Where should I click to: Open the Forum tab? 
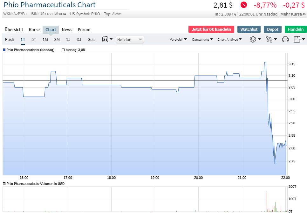click(x=84, y=29)
